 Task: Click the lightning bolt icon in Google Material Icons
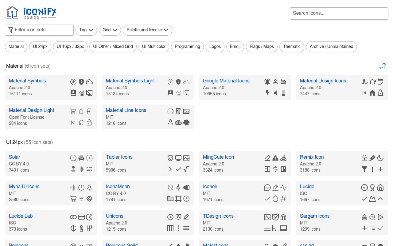[267, 93]
